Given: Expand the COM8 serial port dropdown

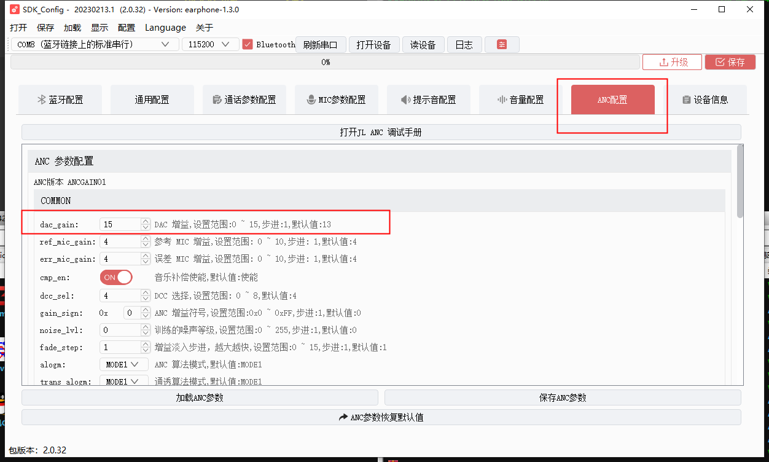Looking at the screenshot, I should coord(95,44).
